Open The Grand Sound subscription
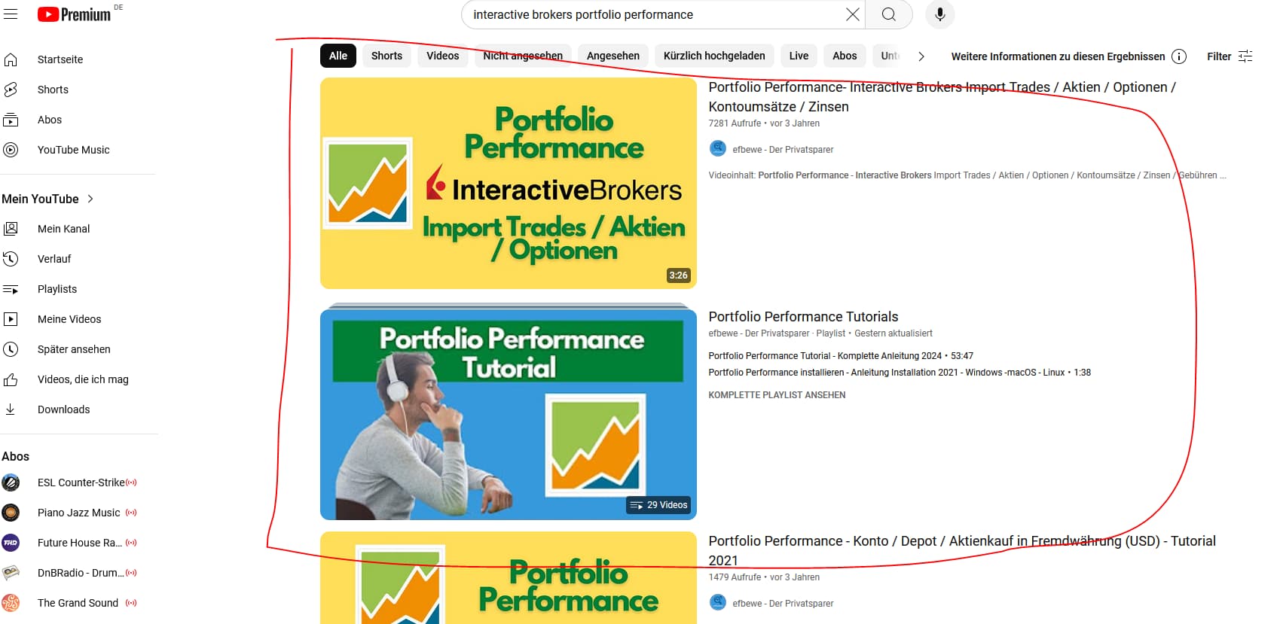 78,603
